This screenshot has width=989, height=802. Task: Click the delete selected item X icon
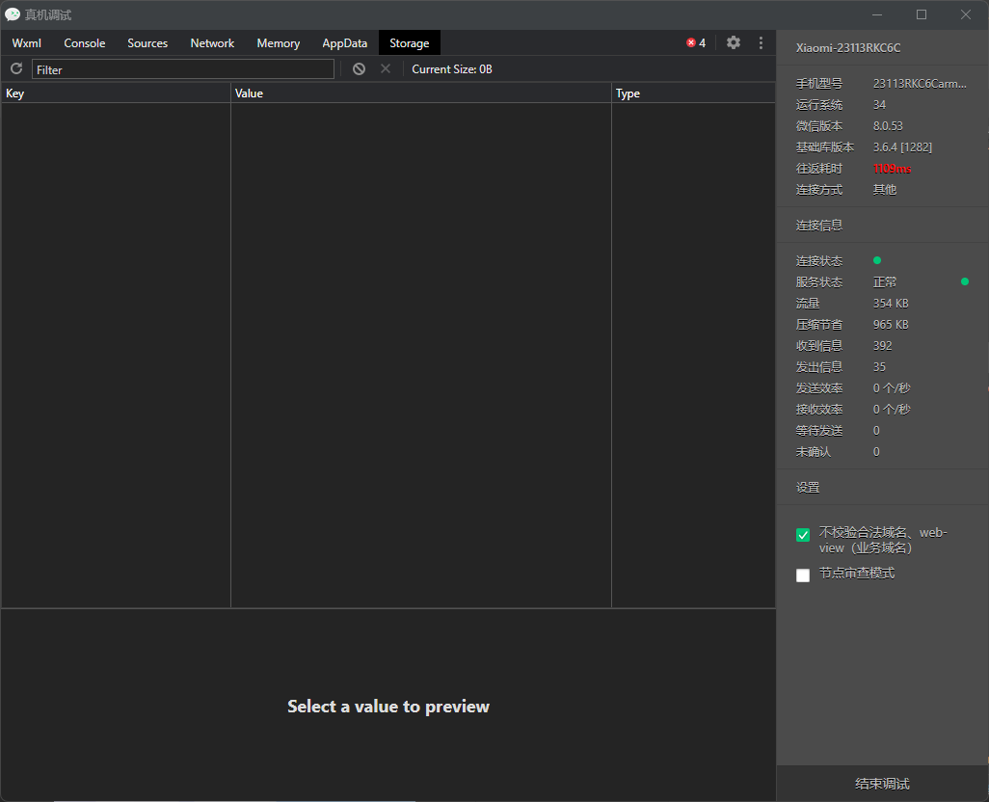tap(386, 68)
